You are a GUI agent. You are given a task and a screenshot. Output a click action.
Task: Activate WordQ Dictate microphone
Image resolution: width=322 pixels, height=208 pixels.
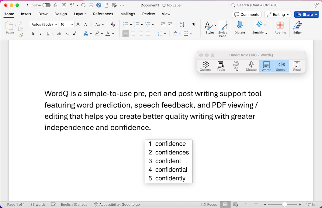251,66
